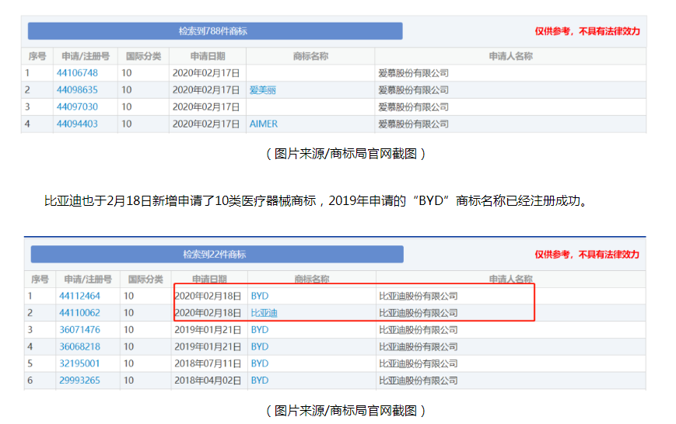676x424 pixels.
Task: Click 序号 header in the 22-result table
Action: point(40,280)
